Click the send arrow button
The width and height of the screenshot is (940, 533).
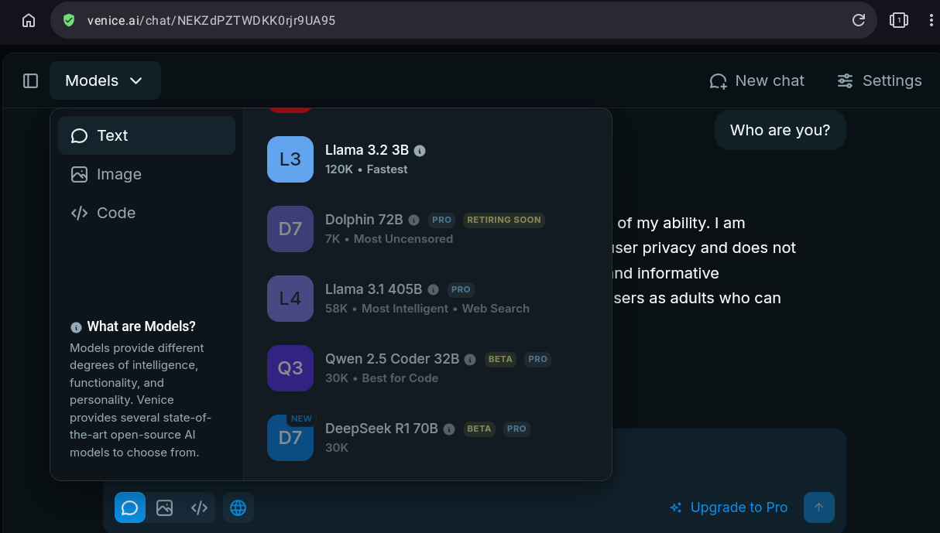click(x=819, y=507)
